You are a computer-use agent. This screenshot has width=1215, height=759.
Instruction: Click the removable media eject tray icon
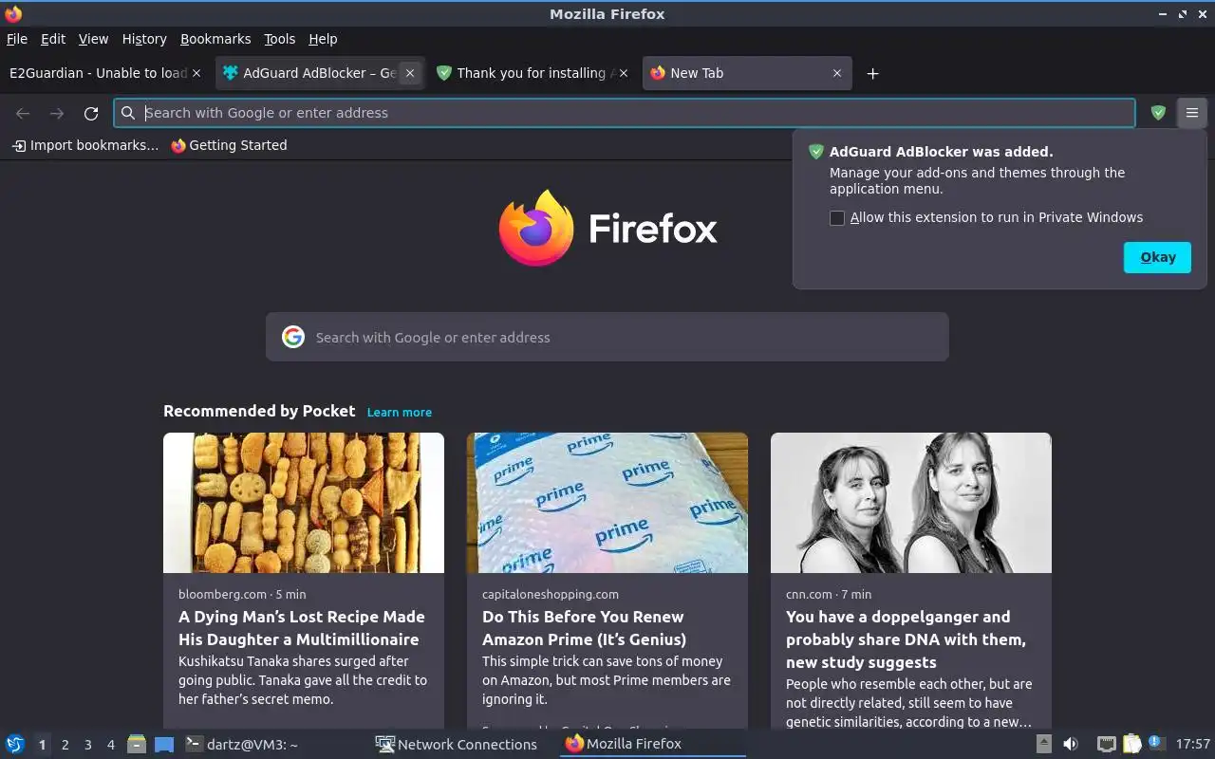pyautogui.click(x=1043, y=744)
